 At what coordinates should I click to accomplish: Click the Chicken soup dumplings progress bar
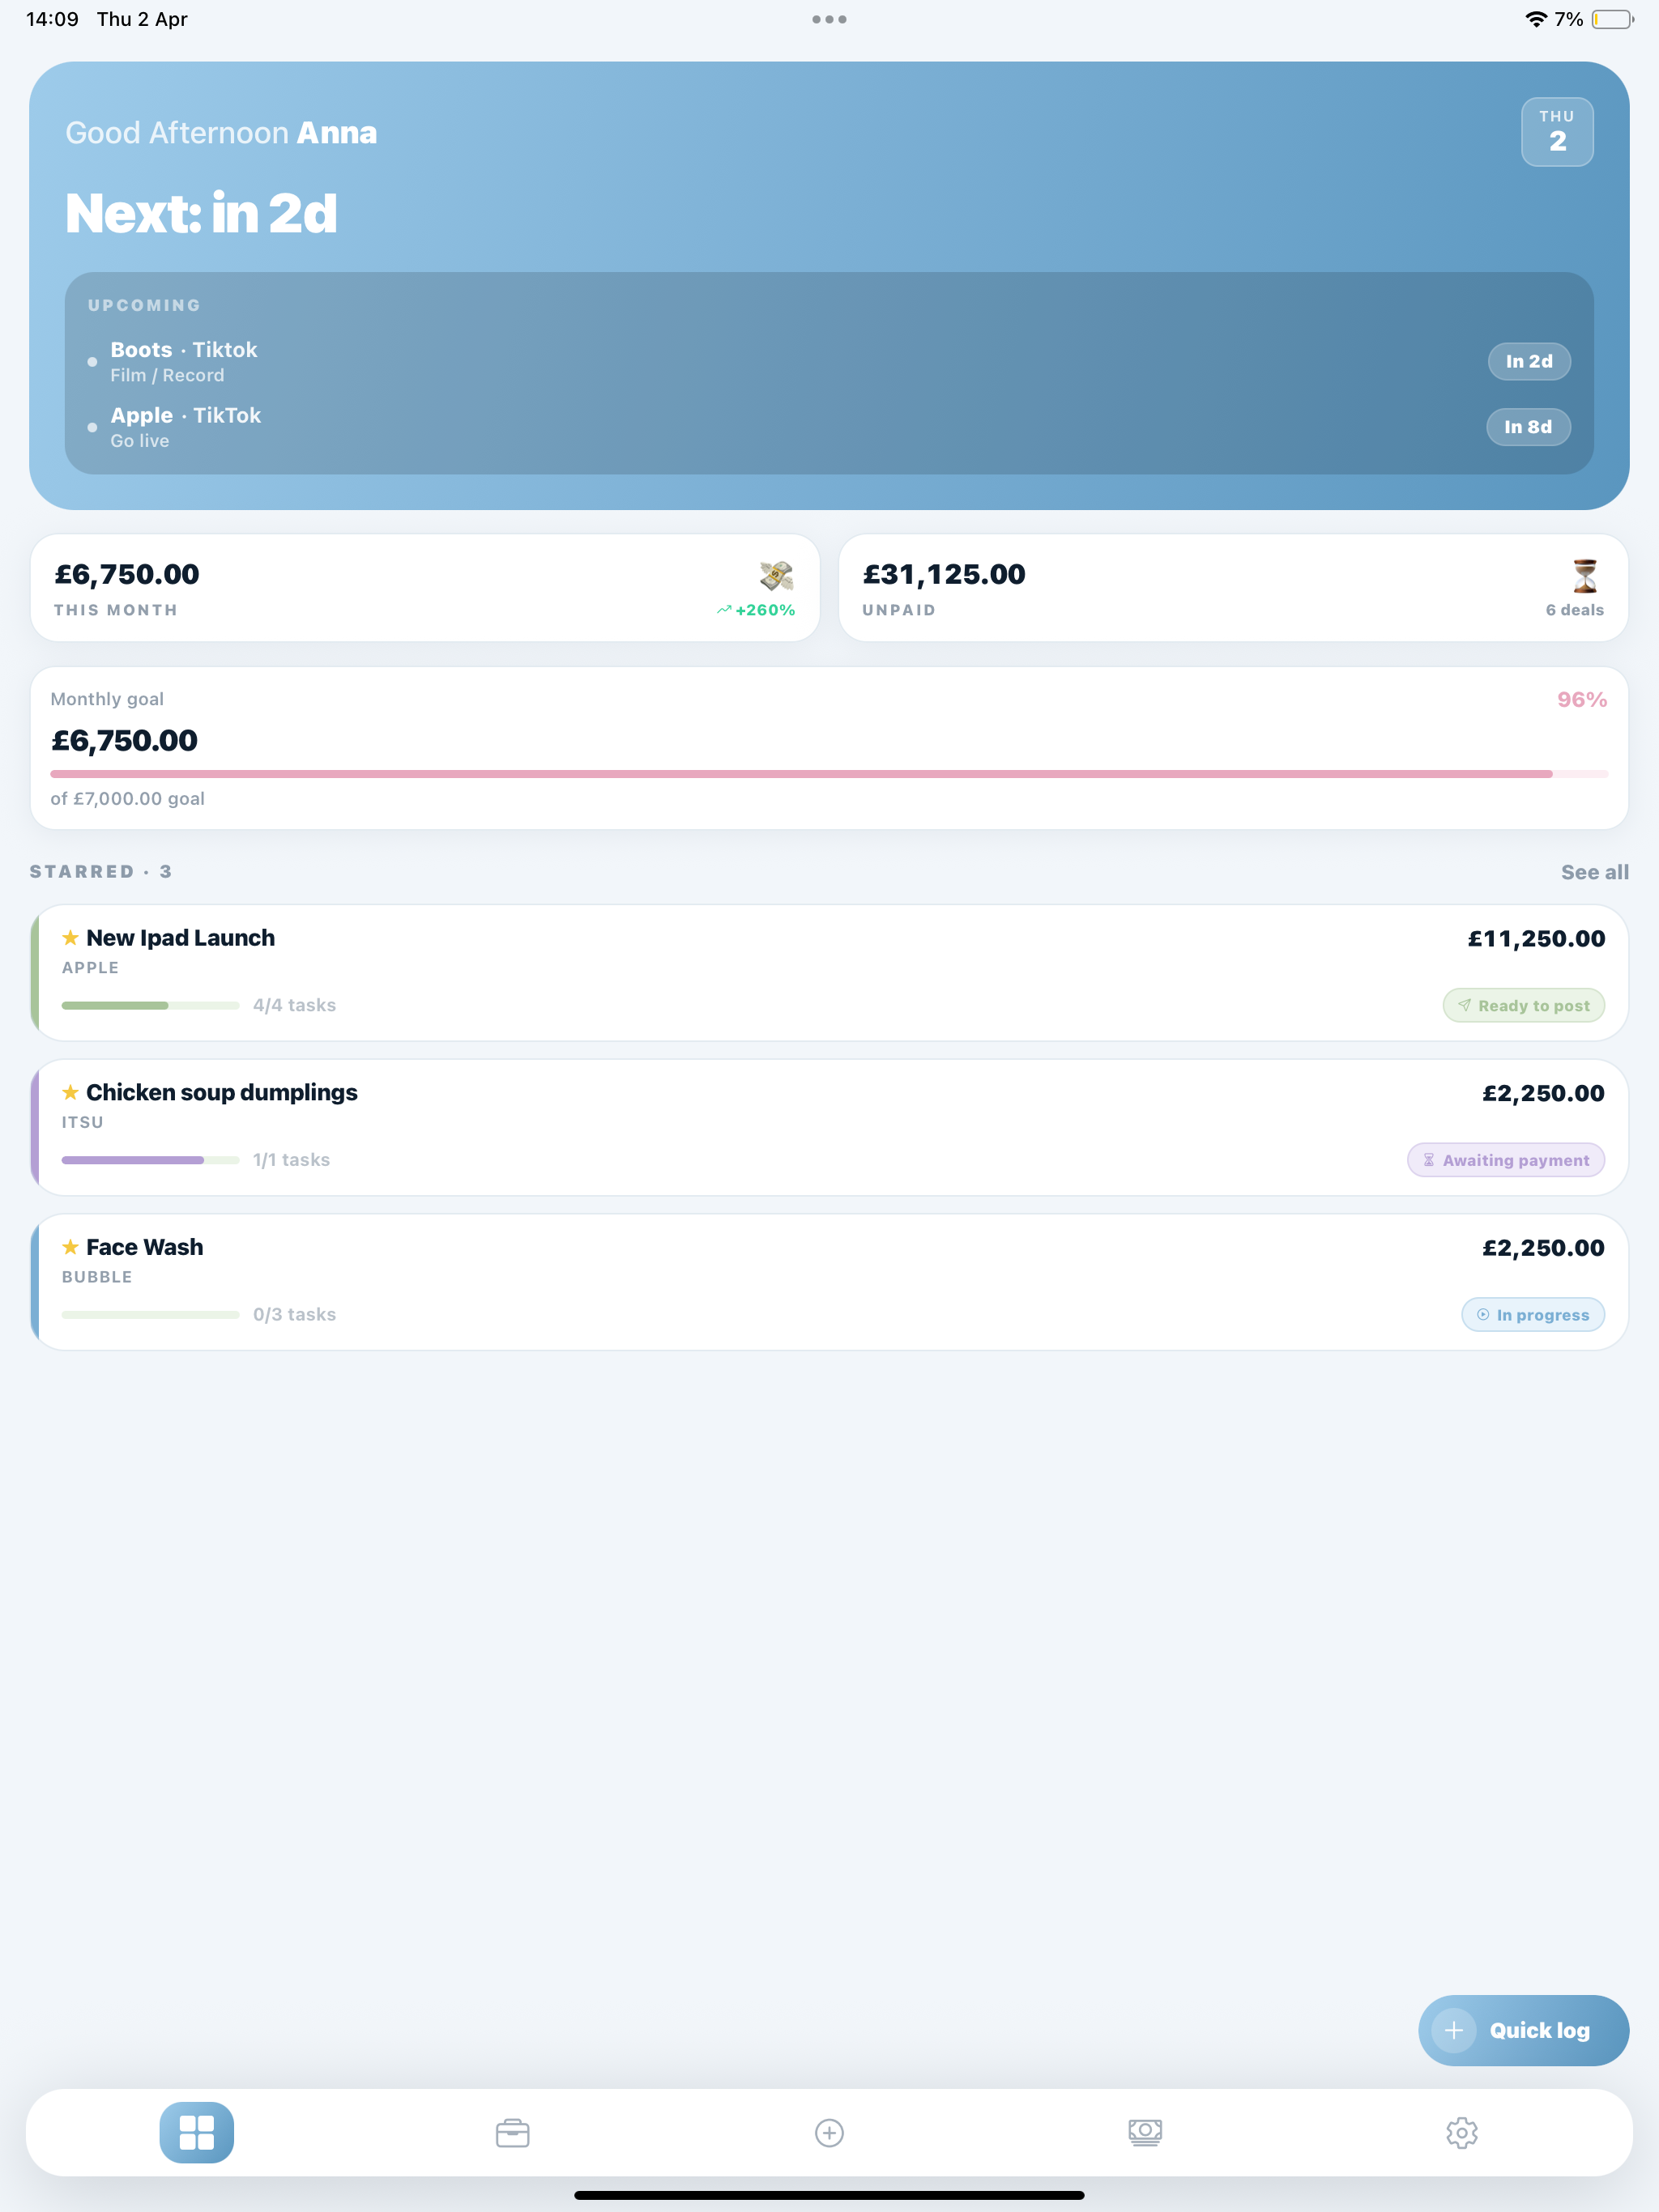pyautogui.click(x=150, y=1160)
